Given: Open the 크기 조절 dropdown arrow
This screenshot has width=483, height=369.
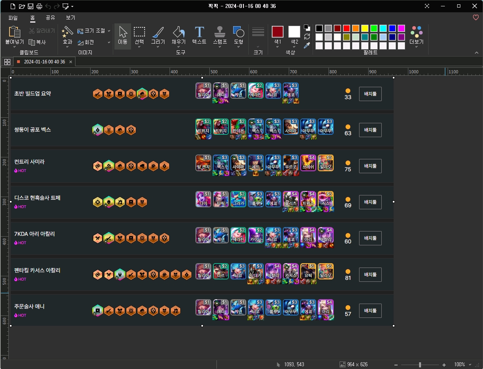Looking at the screenshot, I should click(109, 31).
